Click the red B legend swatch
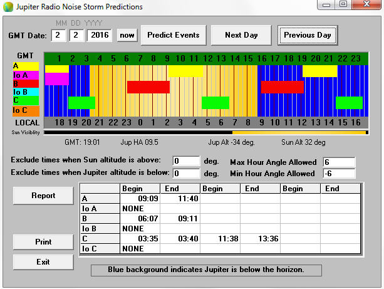Viewport: 384px width, 289px height. [x=26, y=83]
